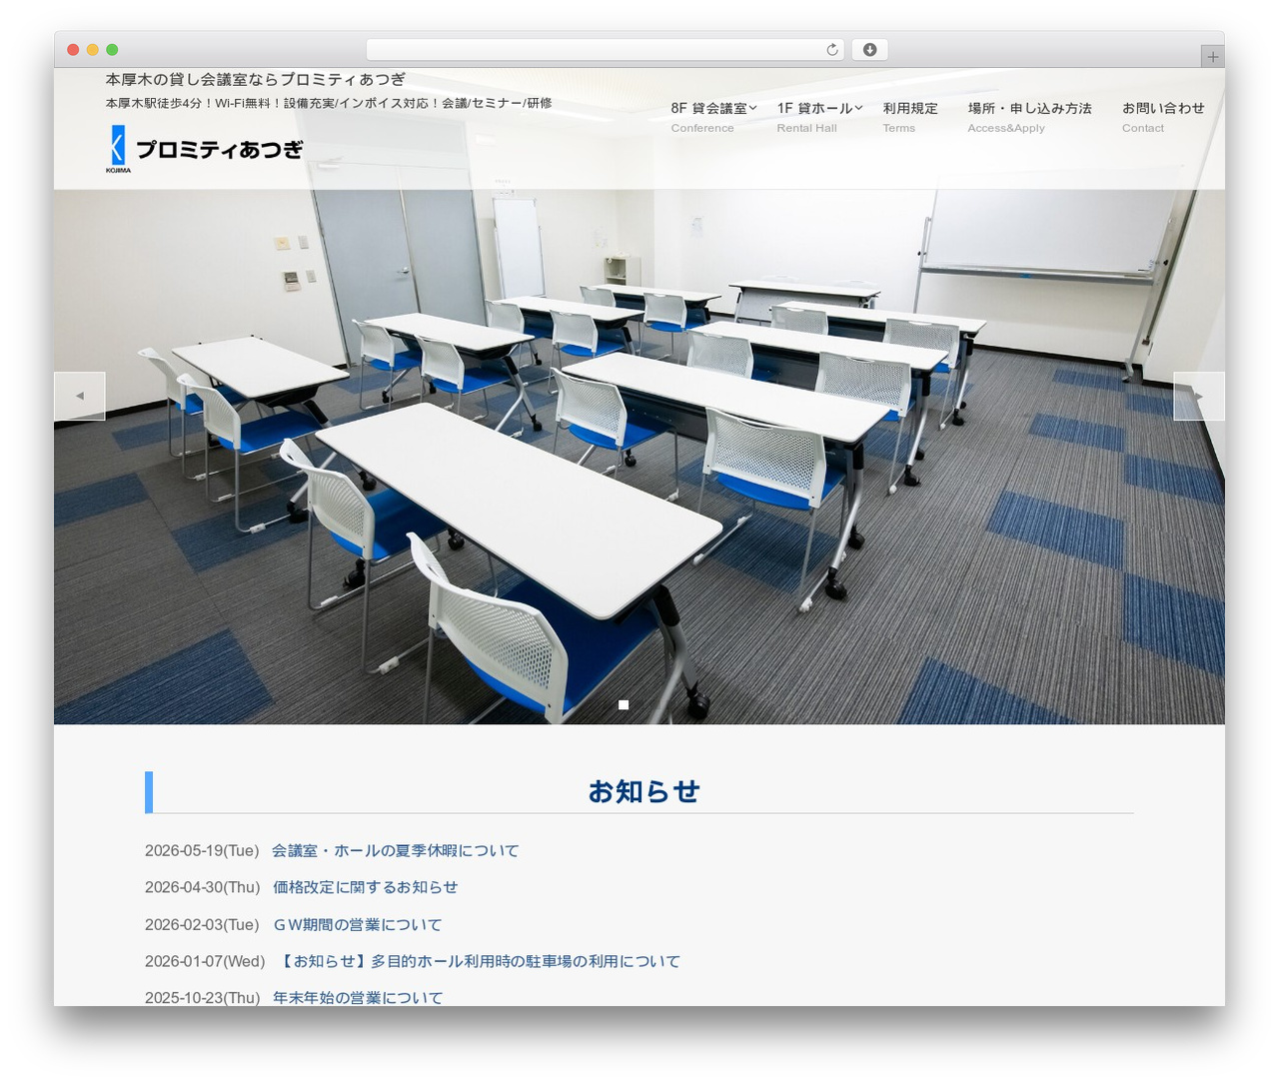Image resolution: width=1279 pixels, height=1083 pixels.
Task: Open the お問い合わせ Contact menu item
Action: [1163, 116]
